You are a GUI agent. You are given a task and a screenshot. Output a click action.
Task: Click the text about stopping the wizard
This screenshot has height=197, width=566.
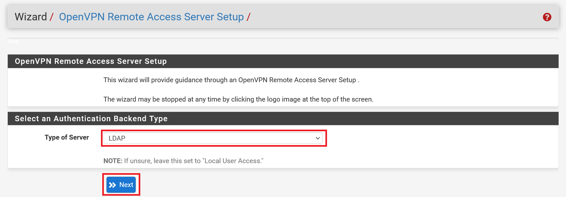[238, 99]
